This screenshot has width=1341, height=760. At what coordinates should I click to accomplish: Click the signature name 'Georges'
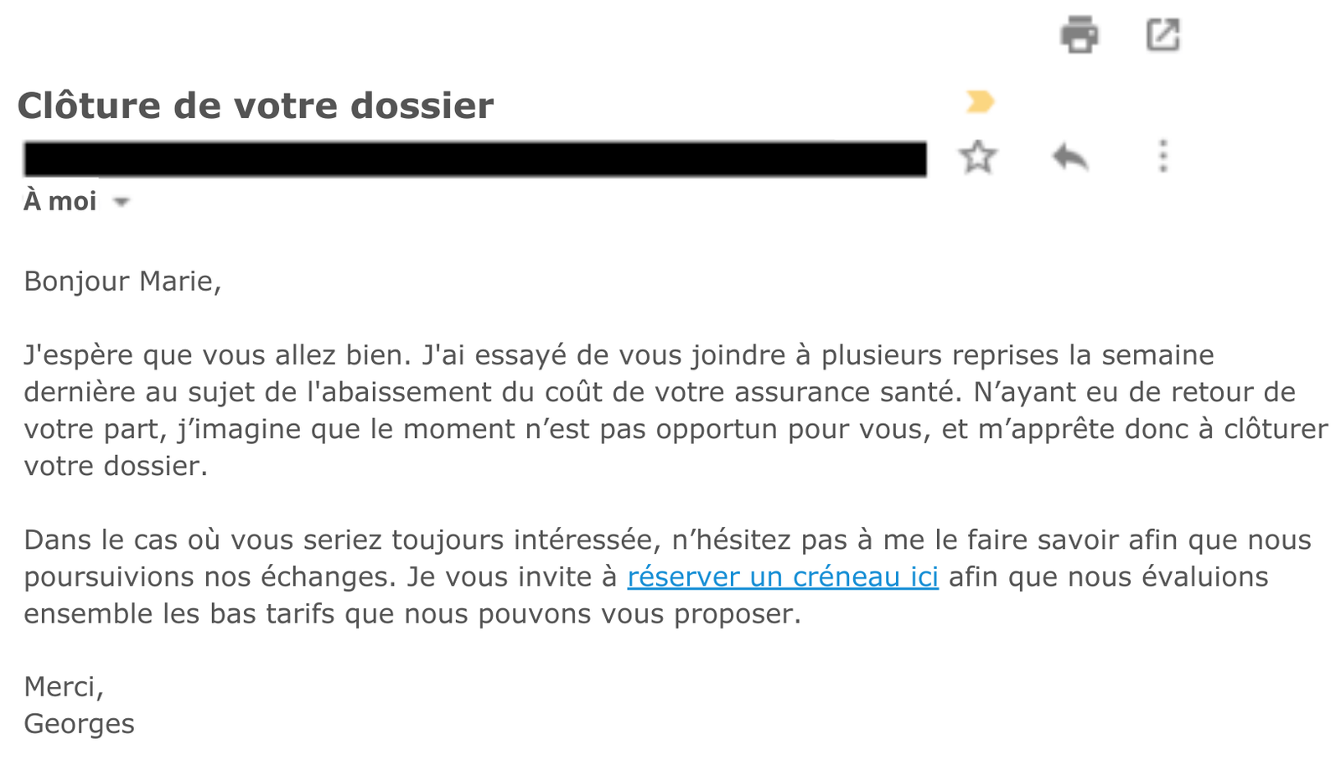pos(79,723)
